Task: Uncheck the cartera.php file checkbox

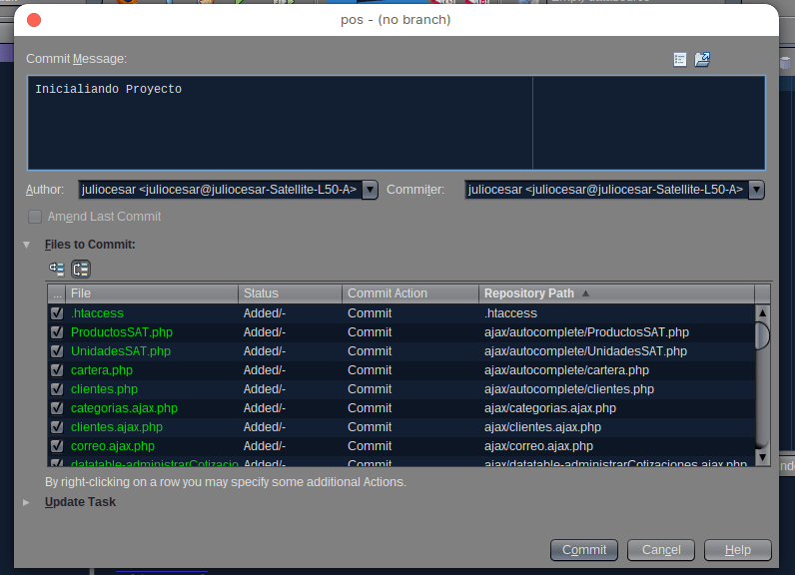Action: (x=57, y=370)
